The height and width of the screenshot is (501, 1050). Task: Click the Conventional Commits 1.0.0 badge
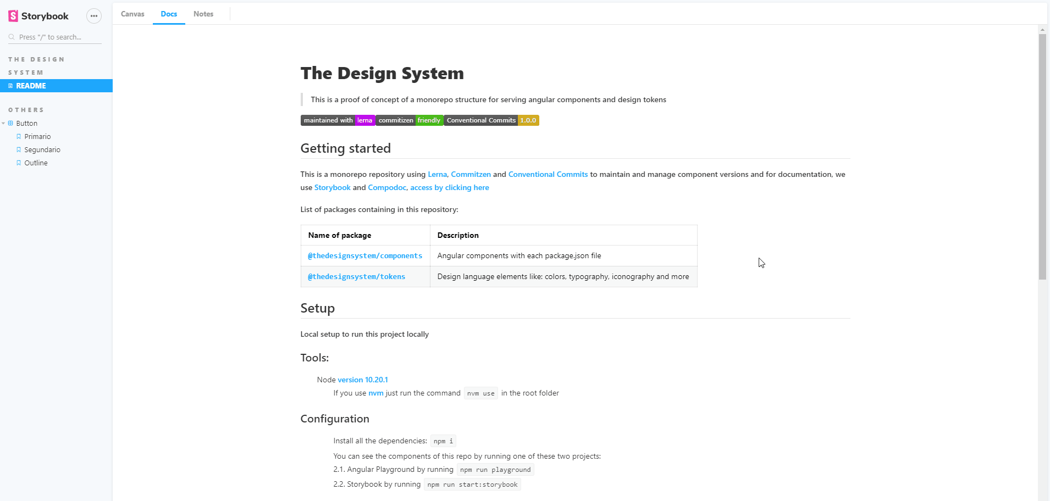point(491,120)
